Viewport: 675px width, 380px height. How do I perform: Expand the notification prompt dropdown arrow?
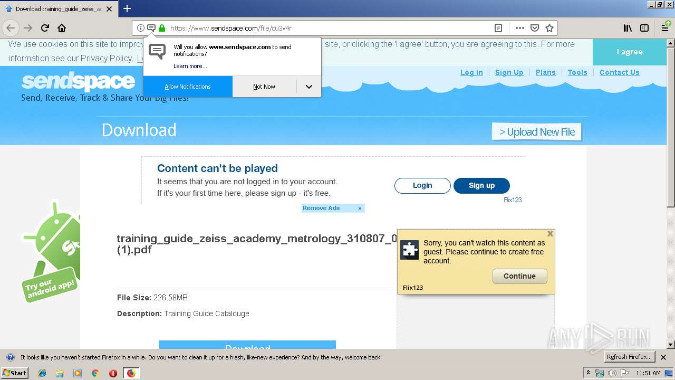309,87
